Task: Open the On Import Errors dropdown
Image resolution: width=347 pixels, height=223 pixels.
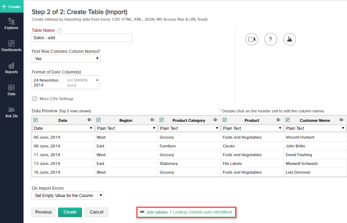Action: 68,196
